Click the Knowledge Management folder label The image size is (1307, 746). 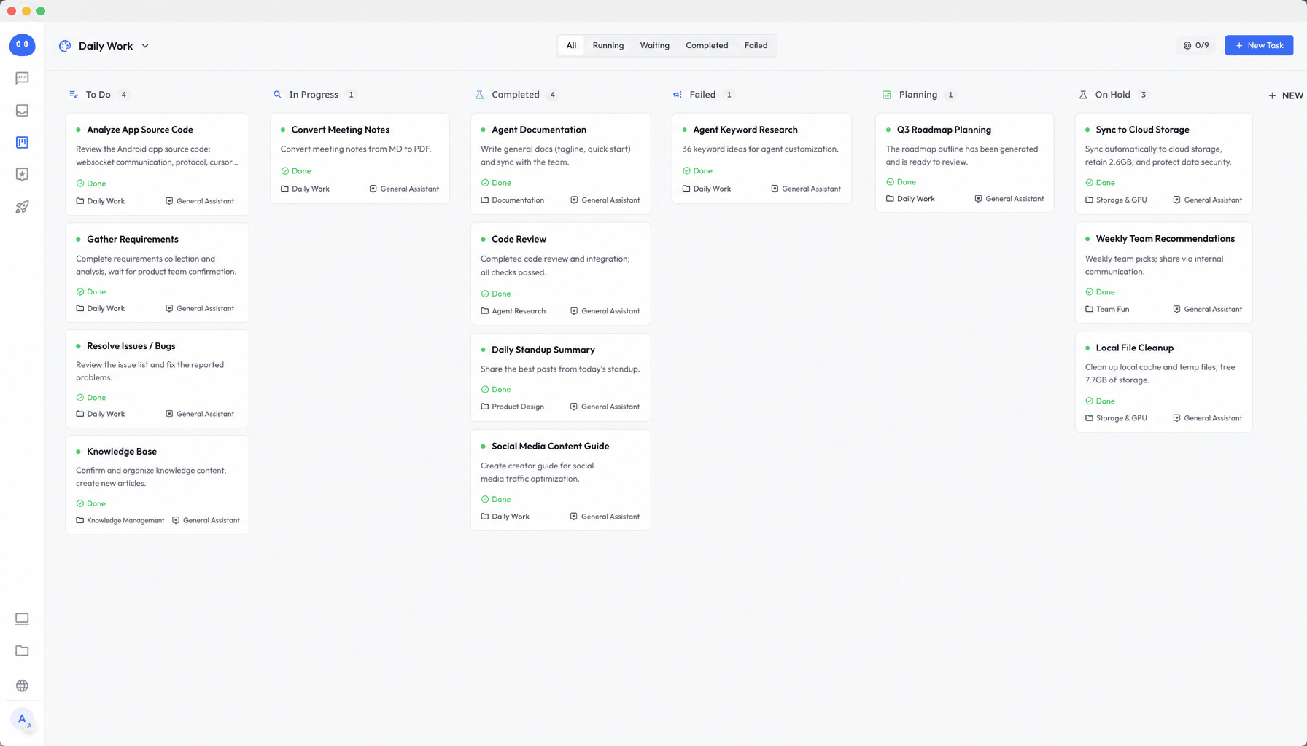point(125,520)
